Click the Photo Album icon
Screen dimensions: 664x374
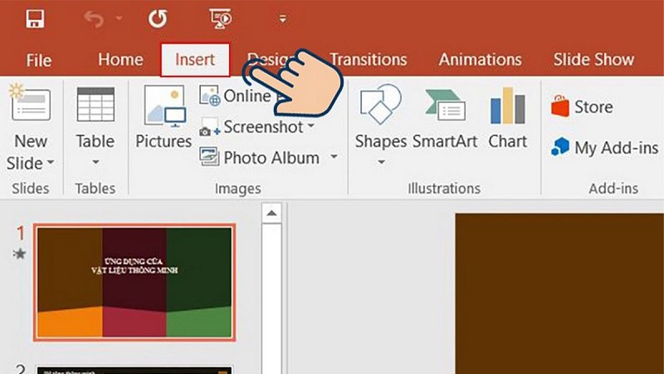pos(210,157)
